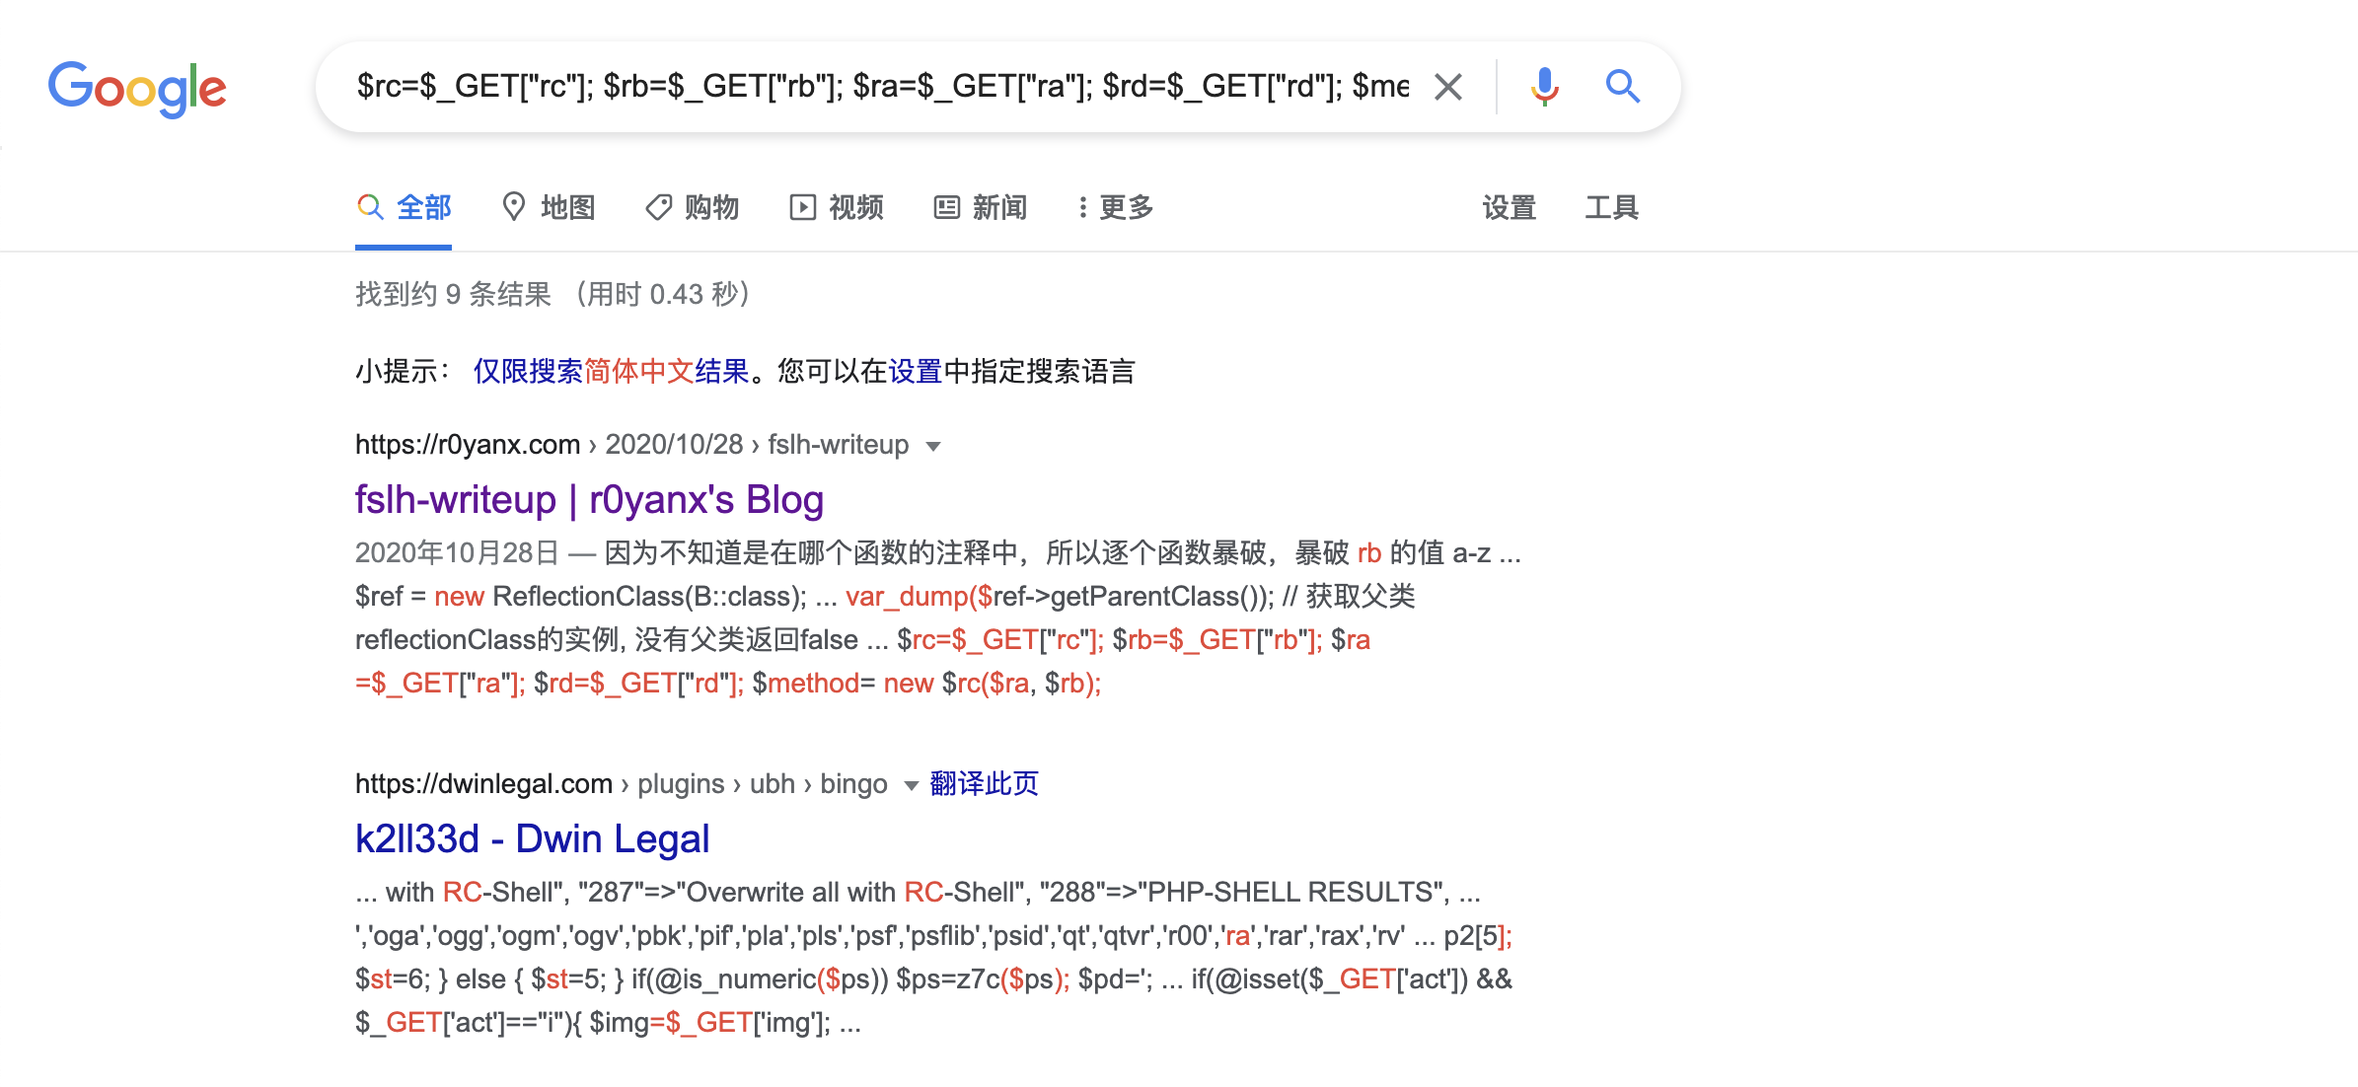Click the map pin icon for 地图

pyautogui.click(x=513, y=207)
